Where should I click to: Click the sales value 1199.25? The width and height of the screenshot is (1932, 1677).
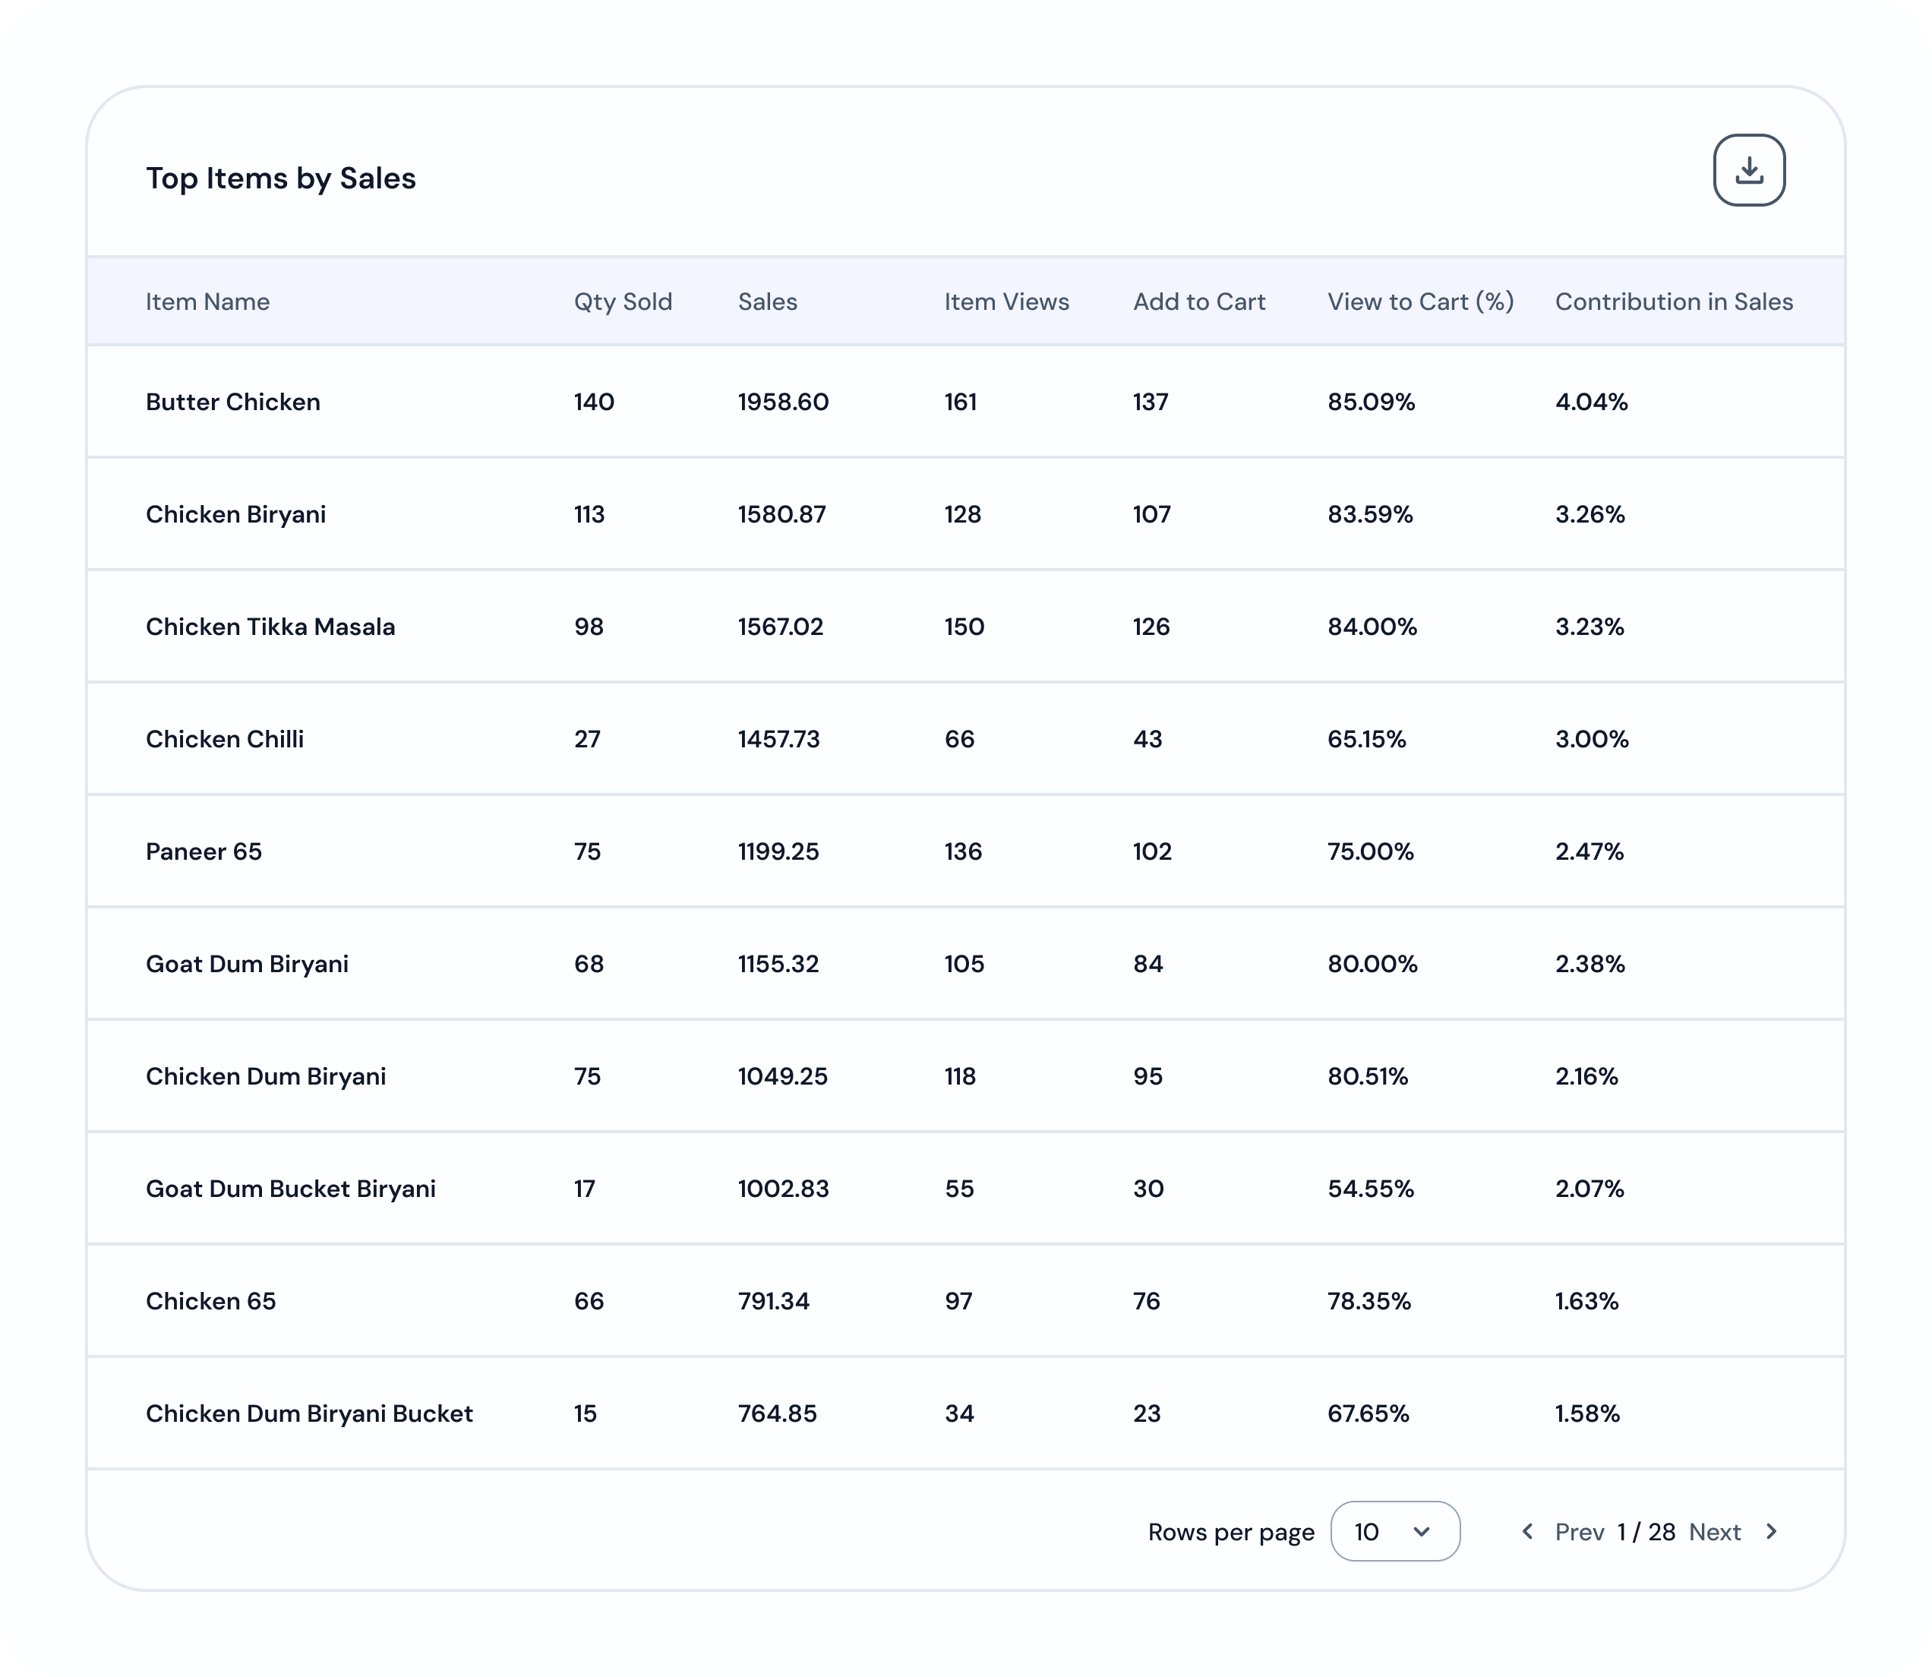[x=778, y=851]
